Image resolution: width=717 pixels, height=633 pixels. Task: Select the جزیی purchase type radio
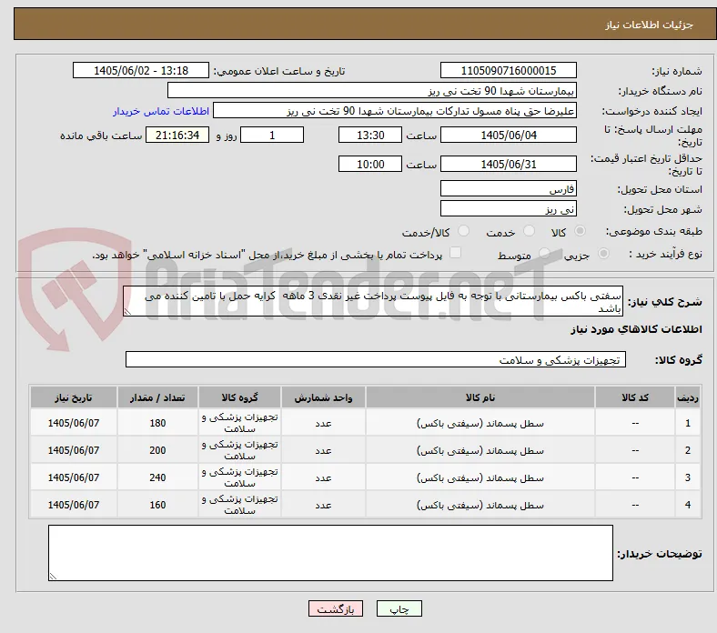click(x=603, y=253)
